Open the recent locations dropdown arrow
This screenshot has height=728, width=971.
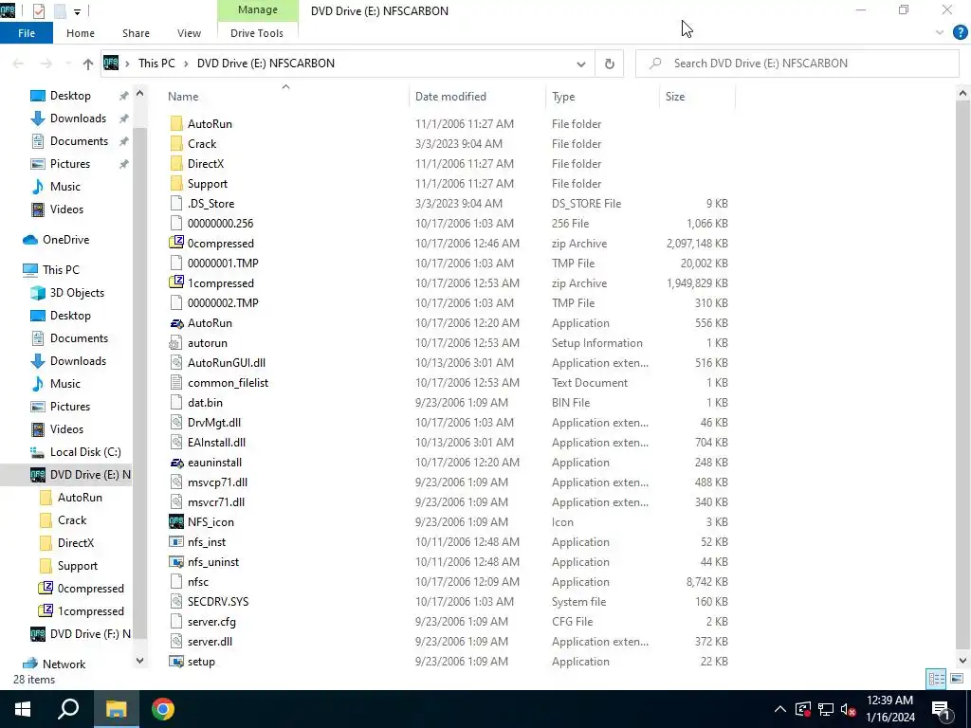pos(68,64)
